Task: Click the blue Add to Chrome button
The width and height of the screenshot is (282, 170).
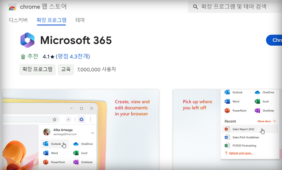Action: pyautogui.click(x=274, y=40)
